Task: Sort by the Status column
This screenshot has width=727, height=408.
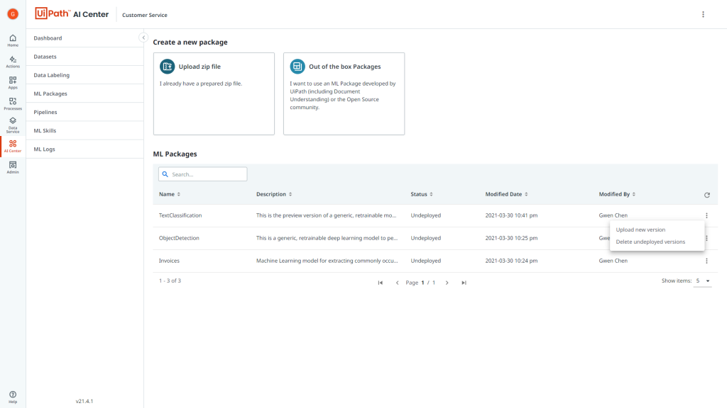Action: (x=422, y=194)
